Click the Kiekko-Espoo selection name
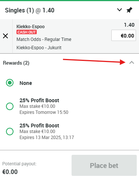 point(30,27)
